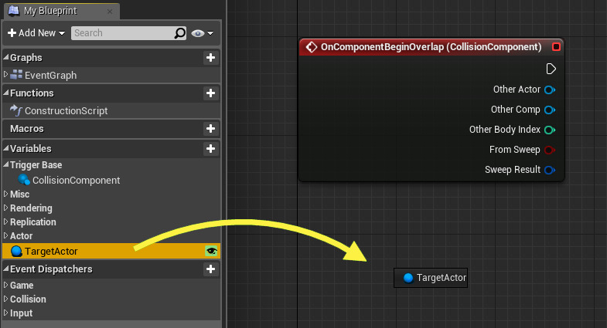Expand the Replication category
The image size is (607, 328).
point(5,221)
